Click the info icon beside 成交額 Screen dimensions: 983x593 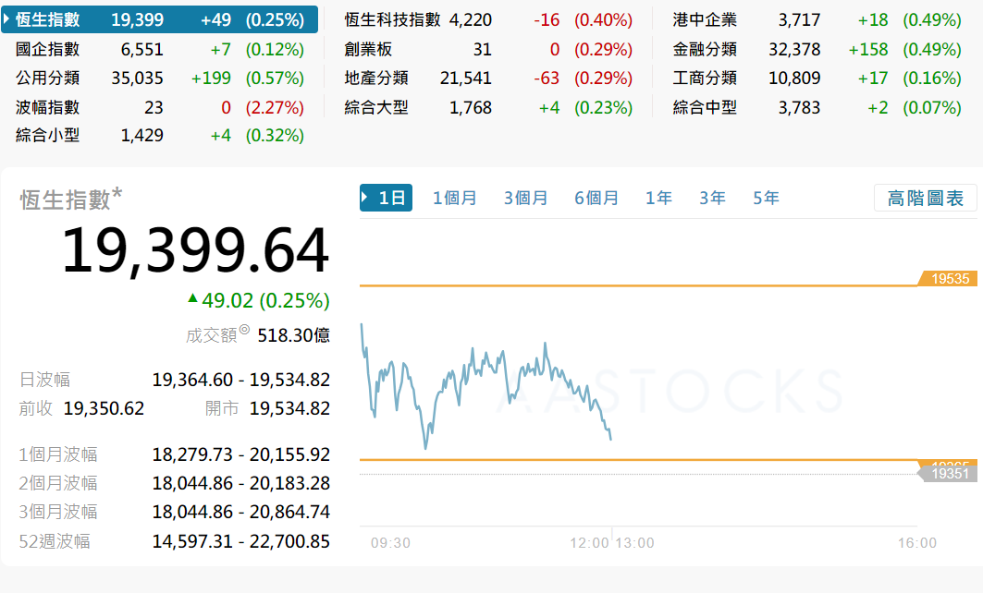(x=244, y=330)
